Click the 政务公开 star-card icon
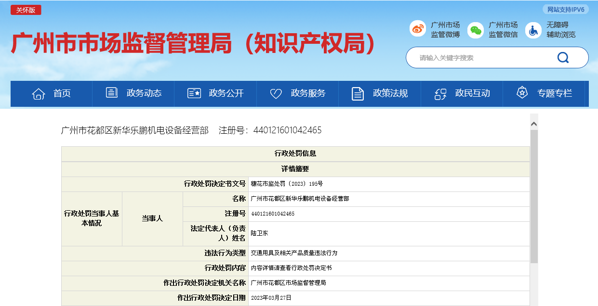This screenshot has height=306, width=598. click(x=194, y=93)
